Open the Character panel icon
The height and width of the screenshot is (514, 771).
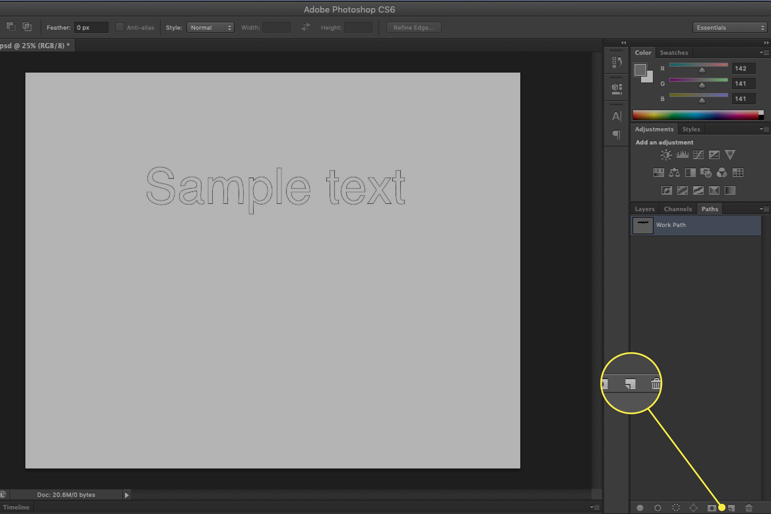point(616,116)
